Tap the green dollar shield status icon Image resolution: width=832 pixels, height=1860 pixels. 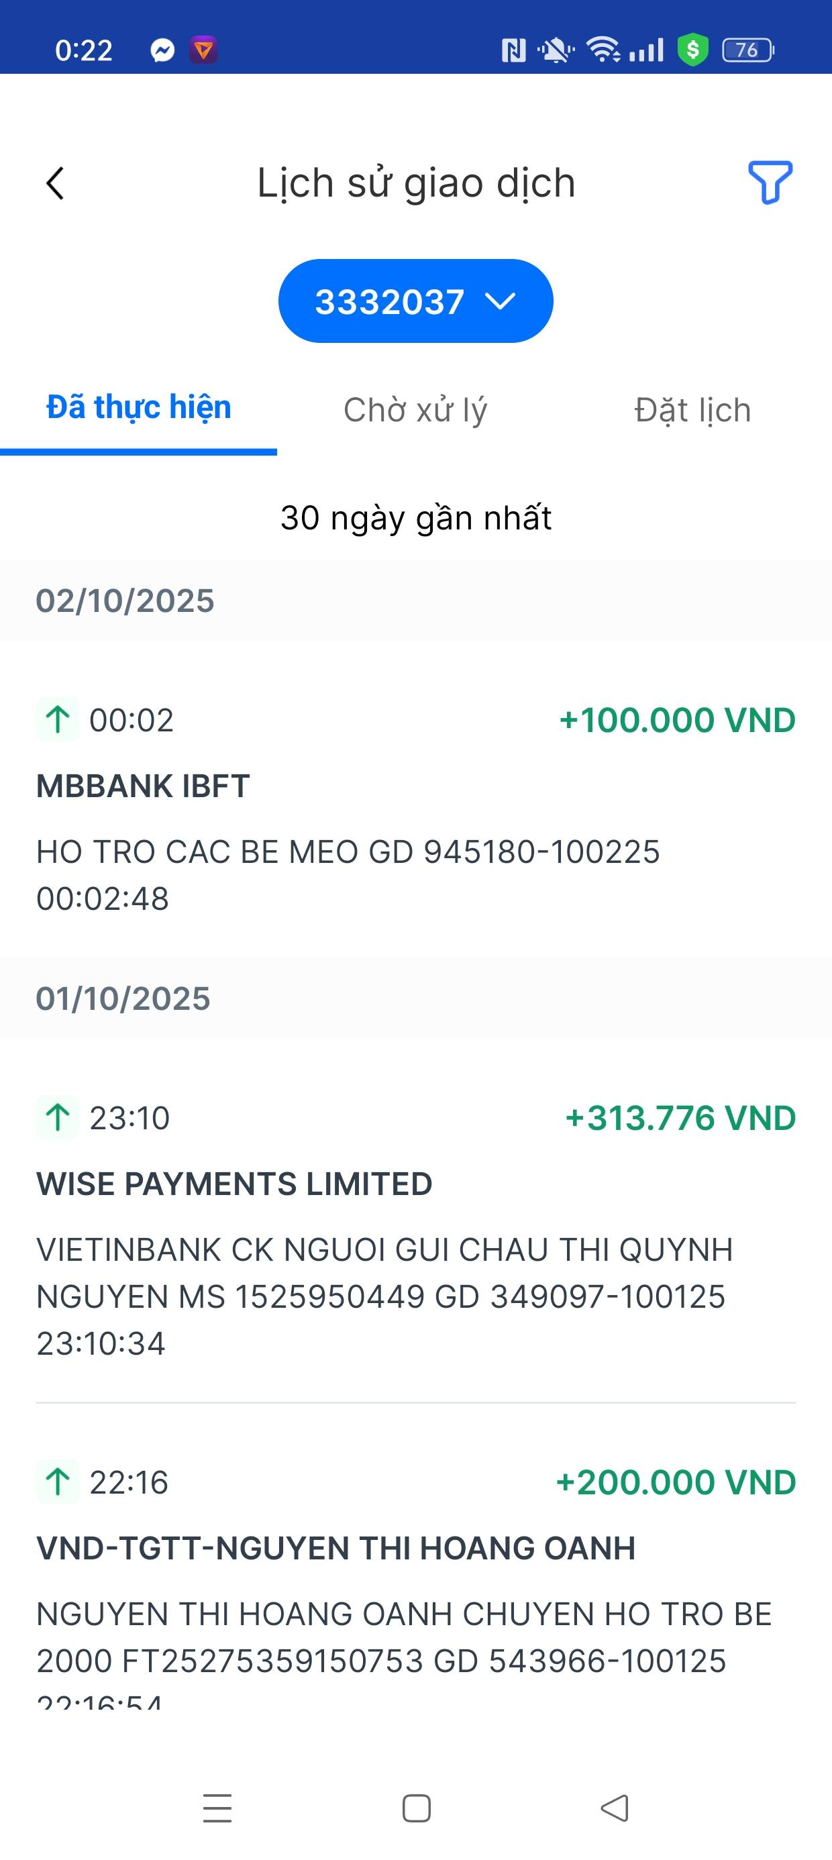[692, 50]
